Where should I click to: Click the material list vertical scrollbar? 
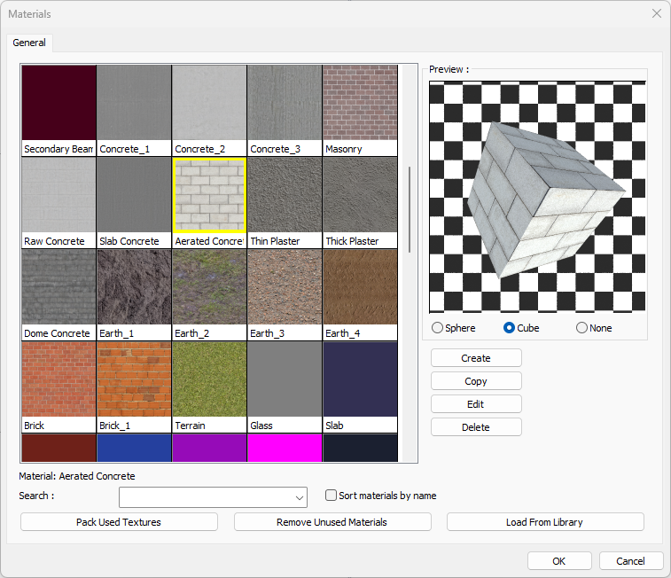pyautogui.click(x=410, y=209)
